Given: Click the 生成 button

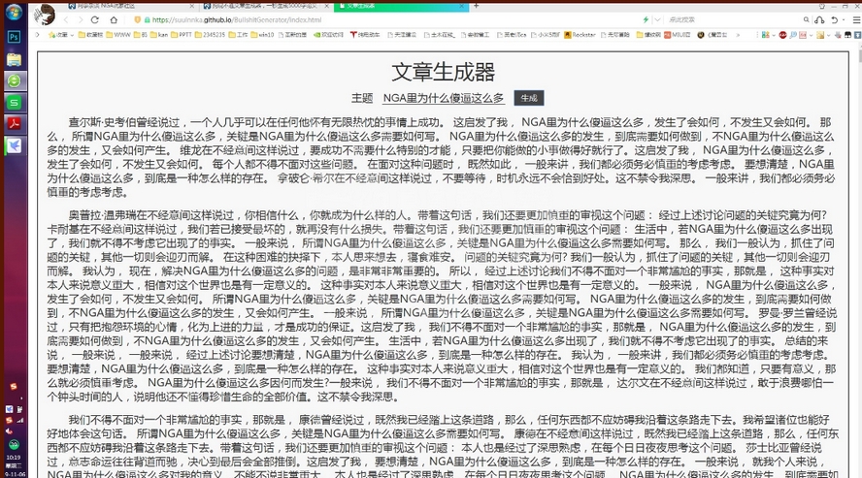Looking at the screenshot, I should pos(529,98).
